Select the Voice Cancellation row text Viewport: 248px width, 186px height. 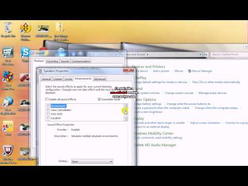click(61, 110)
